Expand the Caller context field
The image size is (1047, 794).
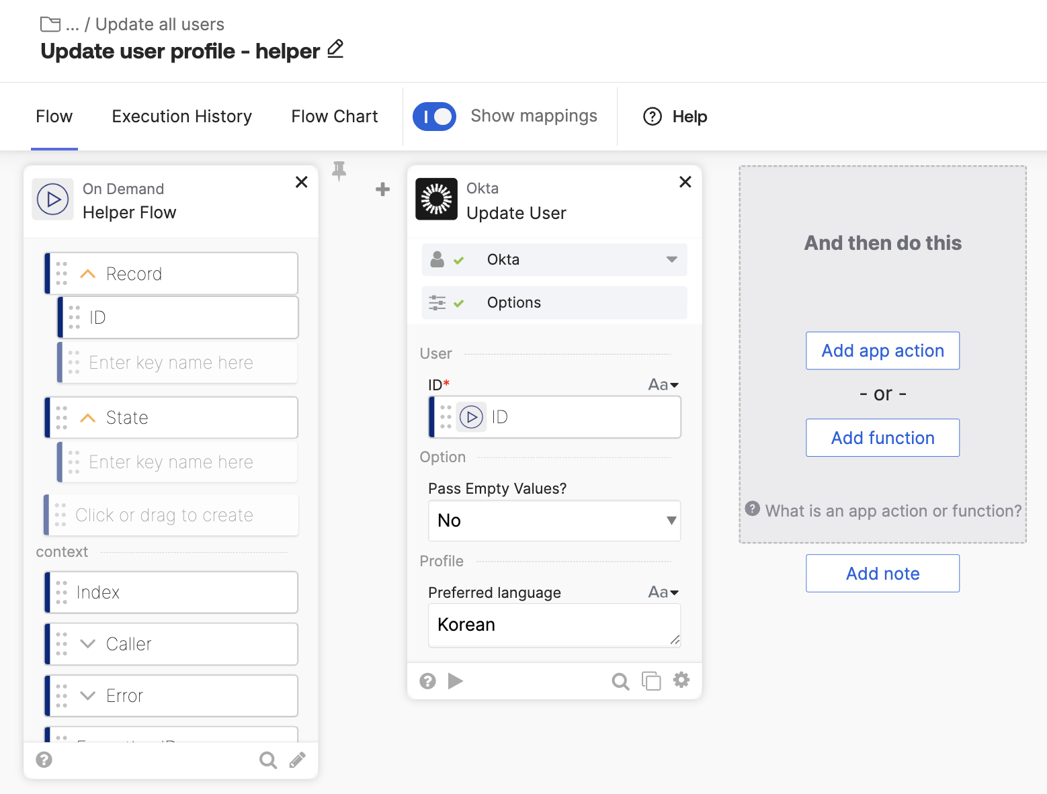tap(88, 644)
